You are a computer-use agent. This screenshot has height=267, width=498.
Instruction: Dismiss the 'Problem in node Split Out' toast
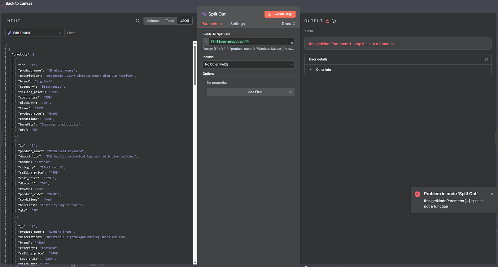(x=492, y=194)
